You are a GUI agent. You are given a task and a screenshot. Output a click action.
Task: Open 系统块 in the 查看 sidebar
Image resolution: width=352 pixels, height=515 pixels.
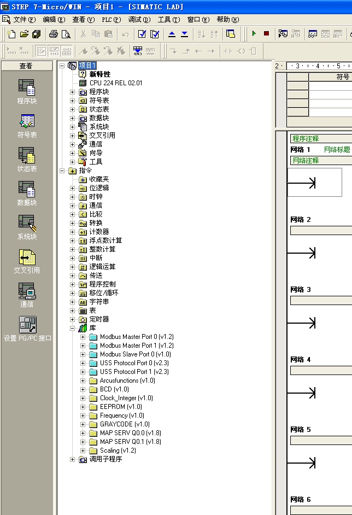27,227
